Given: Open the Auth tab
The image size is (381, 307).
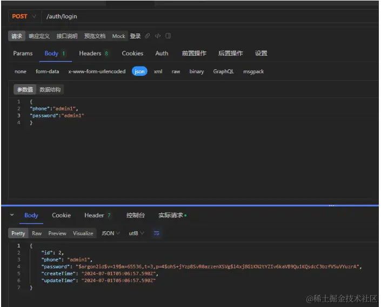Looking at the screenshot, I should point(162,53).
